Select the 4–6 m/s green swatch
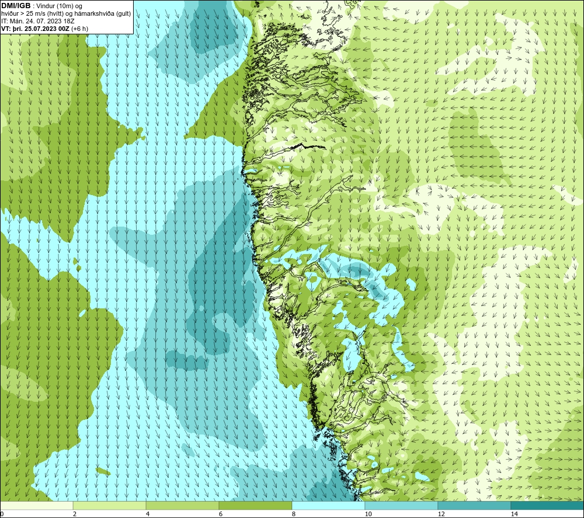Screen dimensions: 584x518 tap(182, 505)
